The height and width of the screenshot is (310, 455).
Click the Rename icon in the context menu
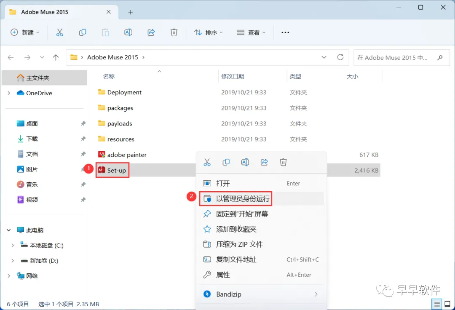pos(245,163)
